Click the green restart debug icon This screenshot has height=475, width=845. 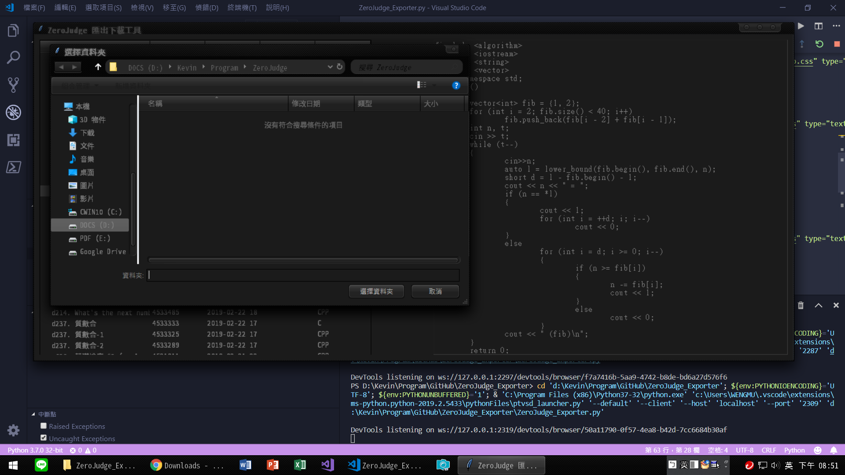819,44
